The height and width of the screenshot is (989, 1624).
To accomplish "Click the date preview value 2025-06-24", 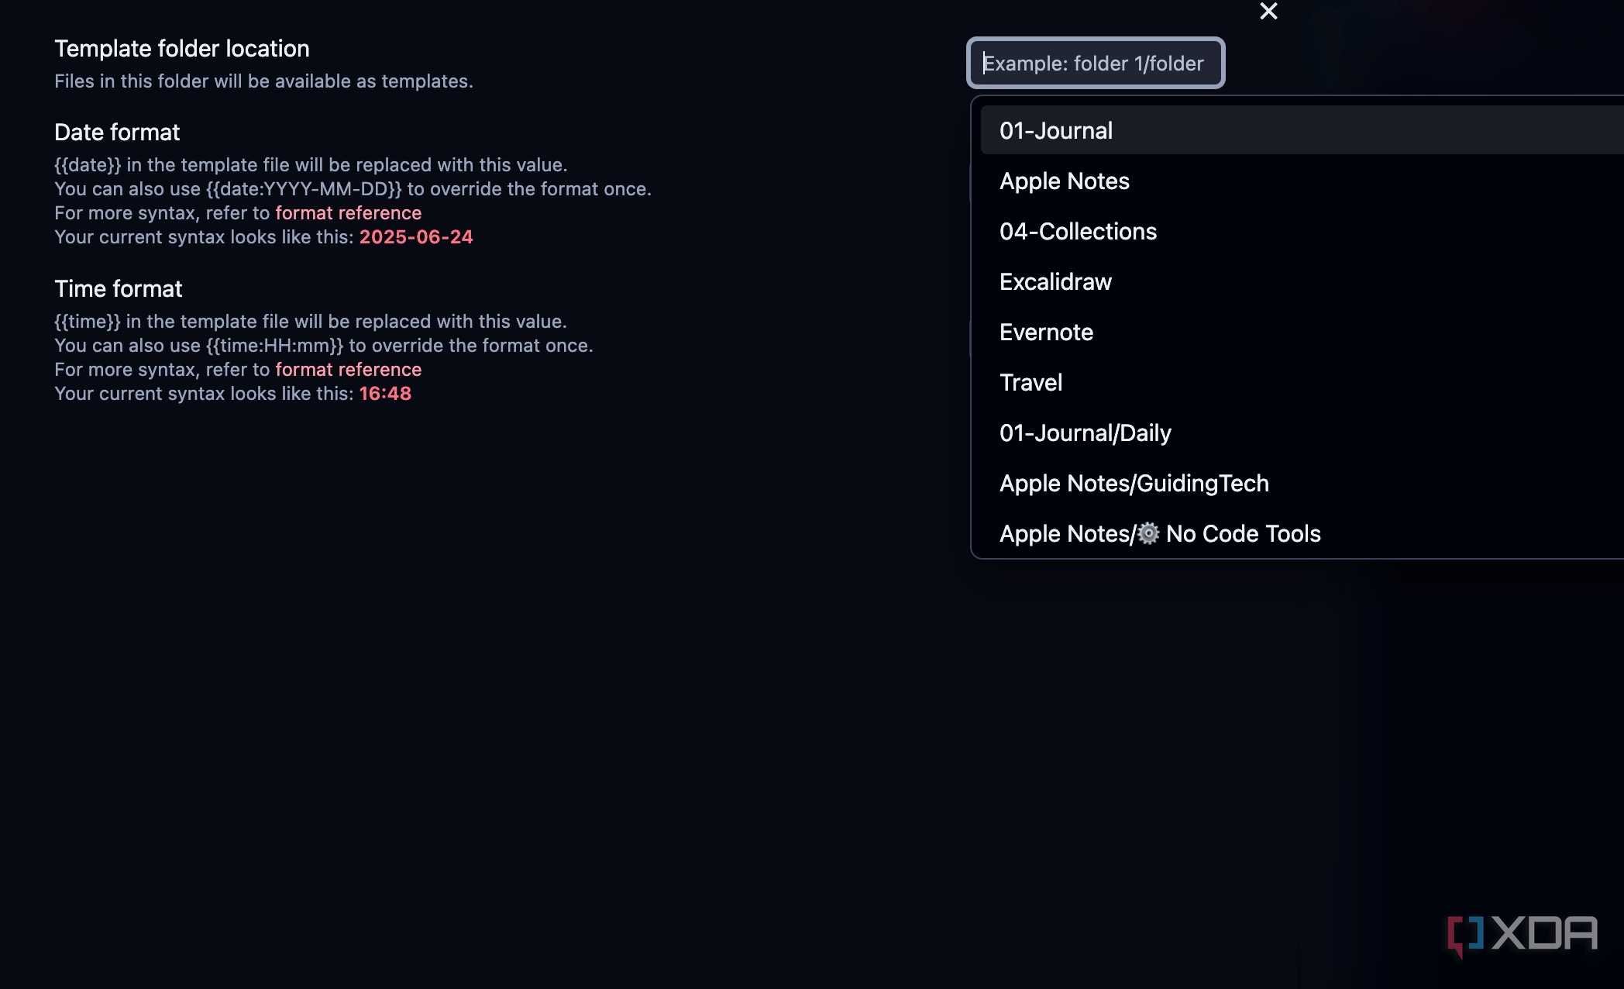I will [416, 237].
